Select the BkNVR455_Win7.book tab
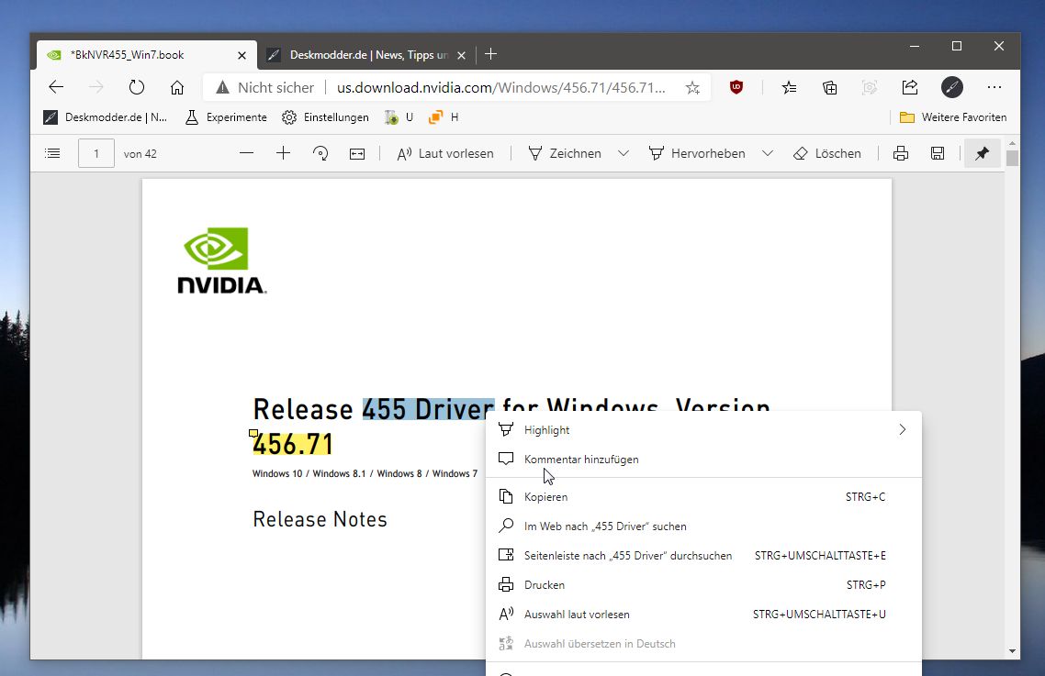This screenshot has width=1045, height=676. (x=147, y=55)
